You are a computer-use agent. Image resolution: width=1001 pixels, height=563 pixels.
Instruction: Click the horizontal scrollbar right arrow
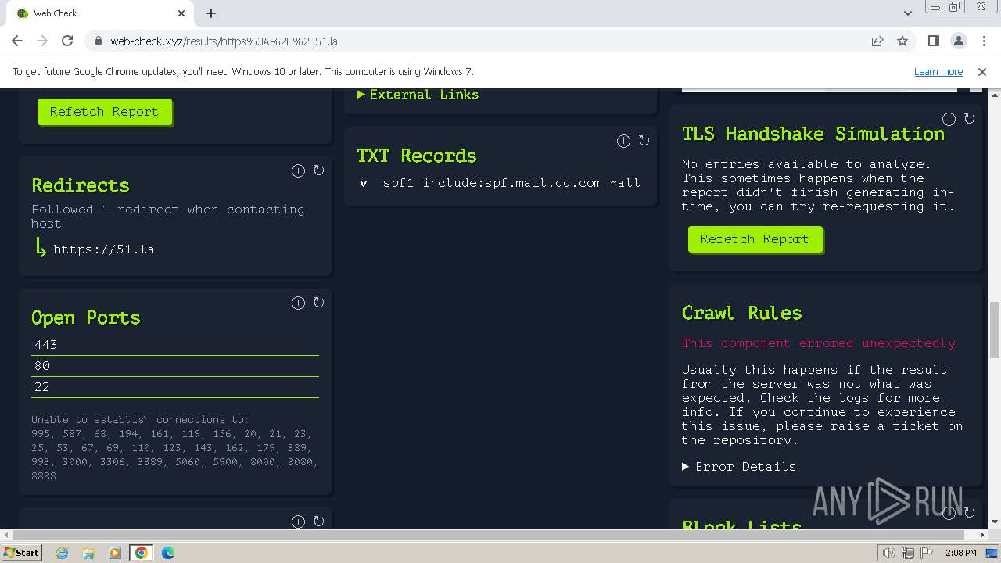(x=982, y=535)
